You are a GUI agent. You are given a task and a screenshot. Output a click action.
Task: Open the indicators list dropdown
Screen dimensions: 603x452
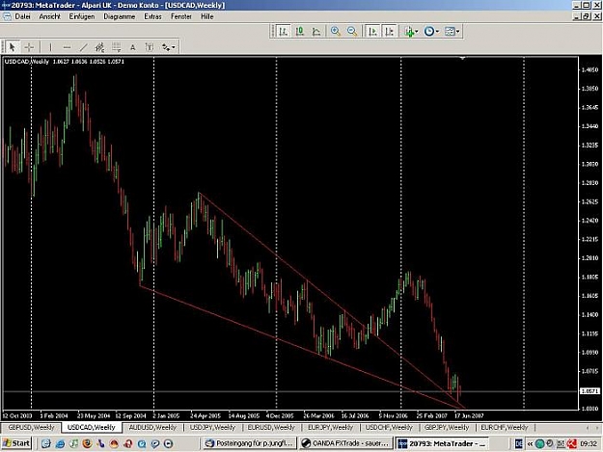pos(411,31)
